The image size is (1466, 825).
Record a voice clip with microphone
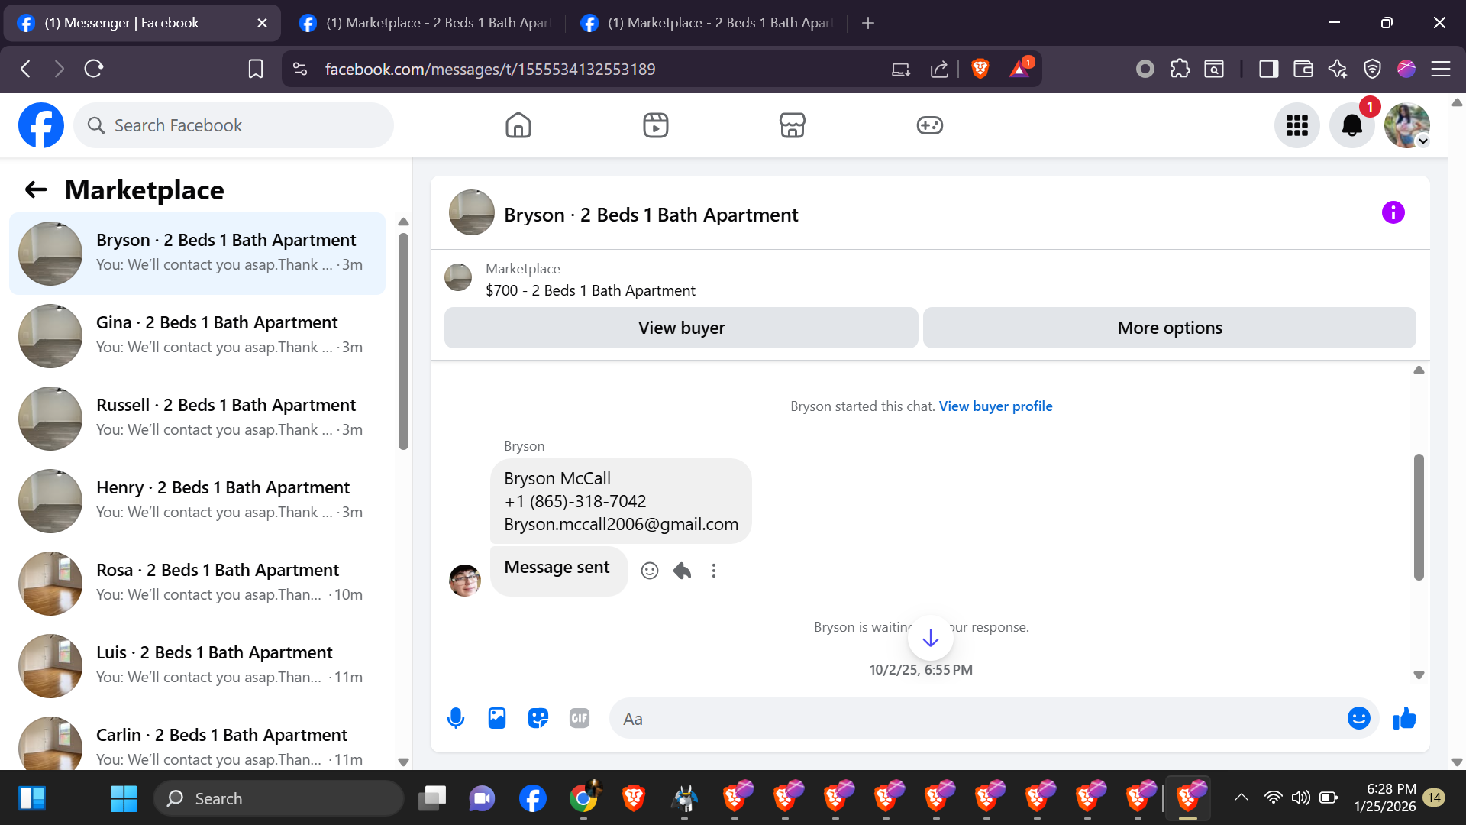456,718
